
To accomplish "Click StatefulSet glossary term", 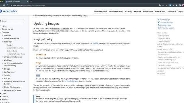I will (65, 28).
